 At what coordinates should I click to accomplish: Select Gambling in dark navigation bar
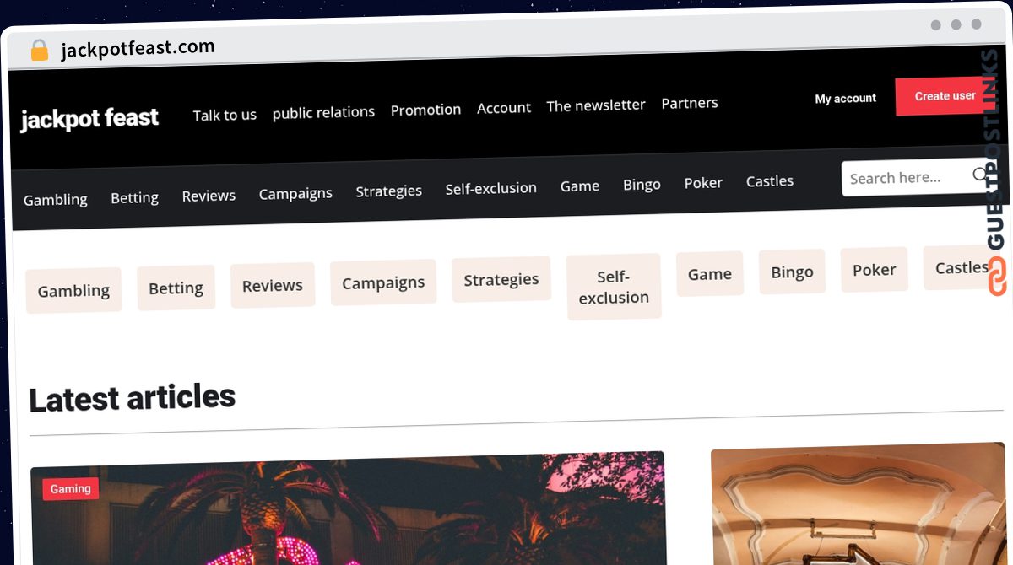click(56, 200)
